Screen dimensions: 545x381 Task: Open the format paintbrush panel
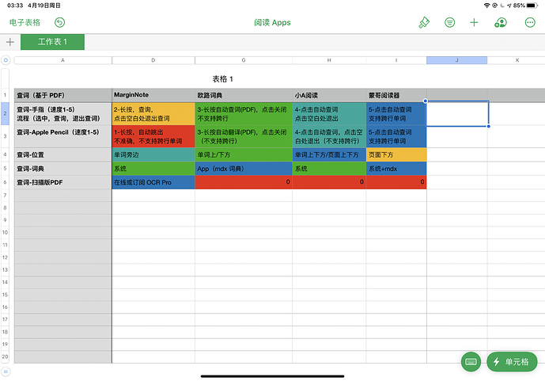coord(424,23)
